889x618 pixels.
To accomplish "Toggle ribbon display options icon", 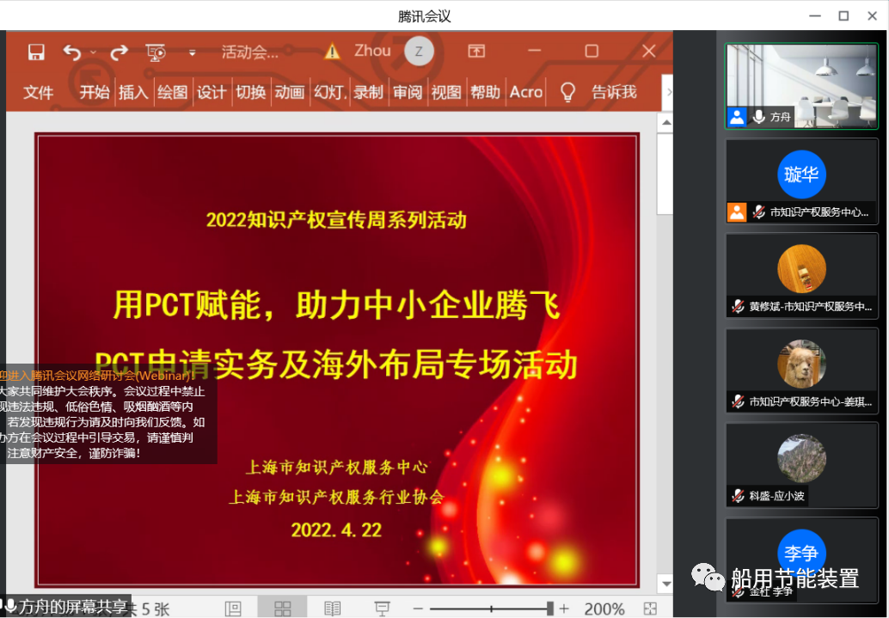I will click(x=476, y=51).
